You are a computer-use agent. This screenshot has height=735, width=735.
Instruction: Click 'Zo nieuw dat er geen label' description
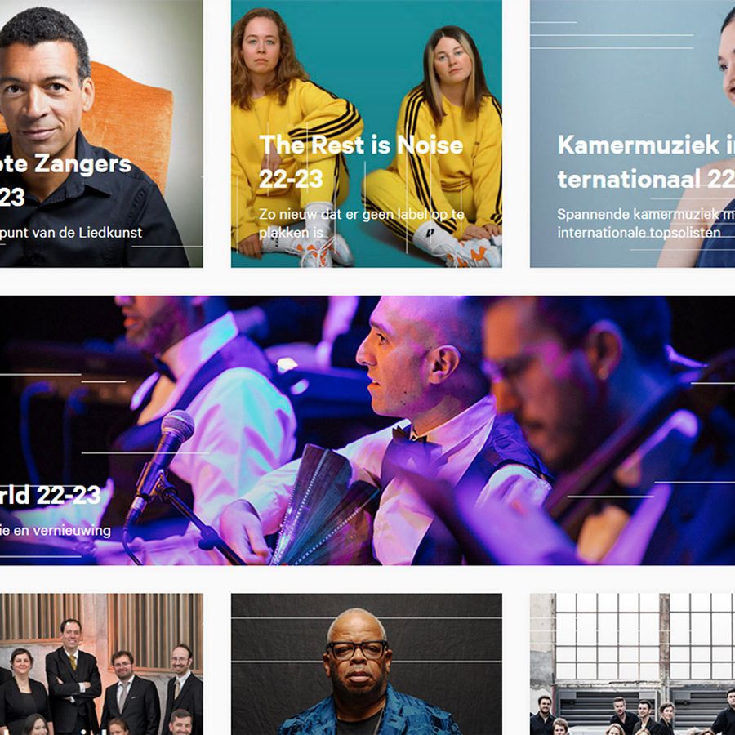tap(362, 223)
